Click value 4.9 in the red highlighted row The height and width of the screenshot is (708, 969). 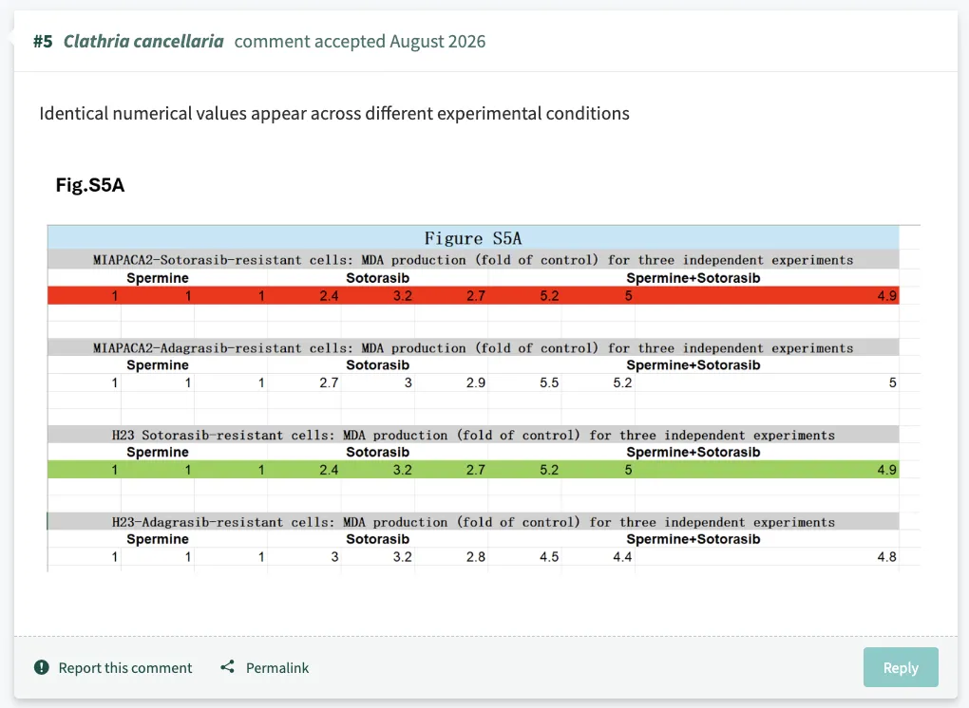pos(886,296)
